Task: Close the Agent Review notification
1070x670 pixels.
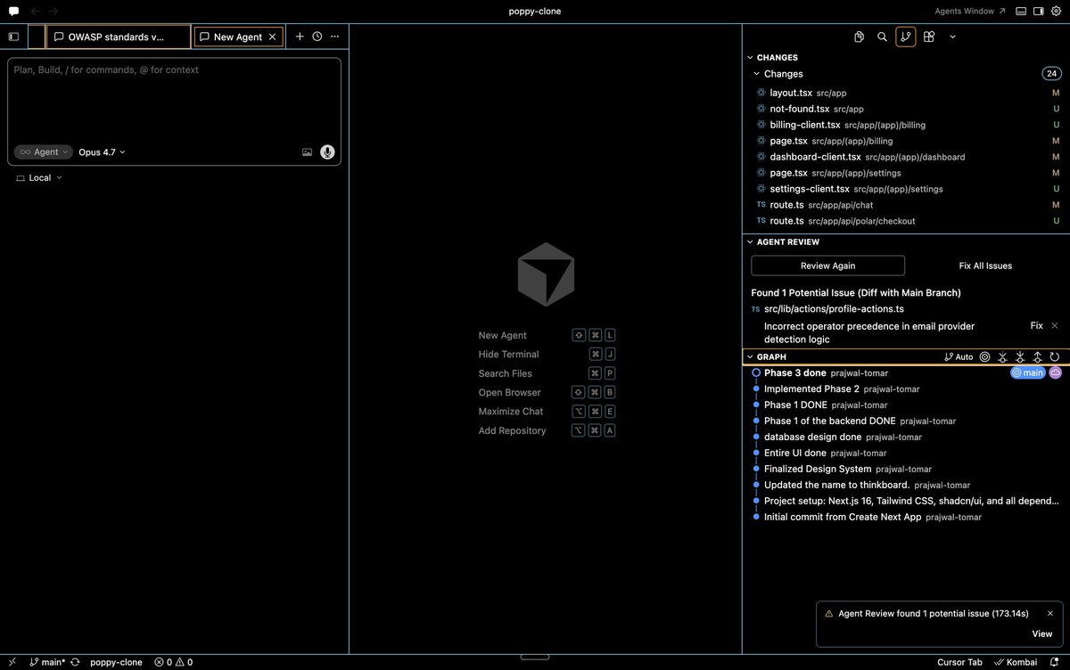Action: 1050,613
